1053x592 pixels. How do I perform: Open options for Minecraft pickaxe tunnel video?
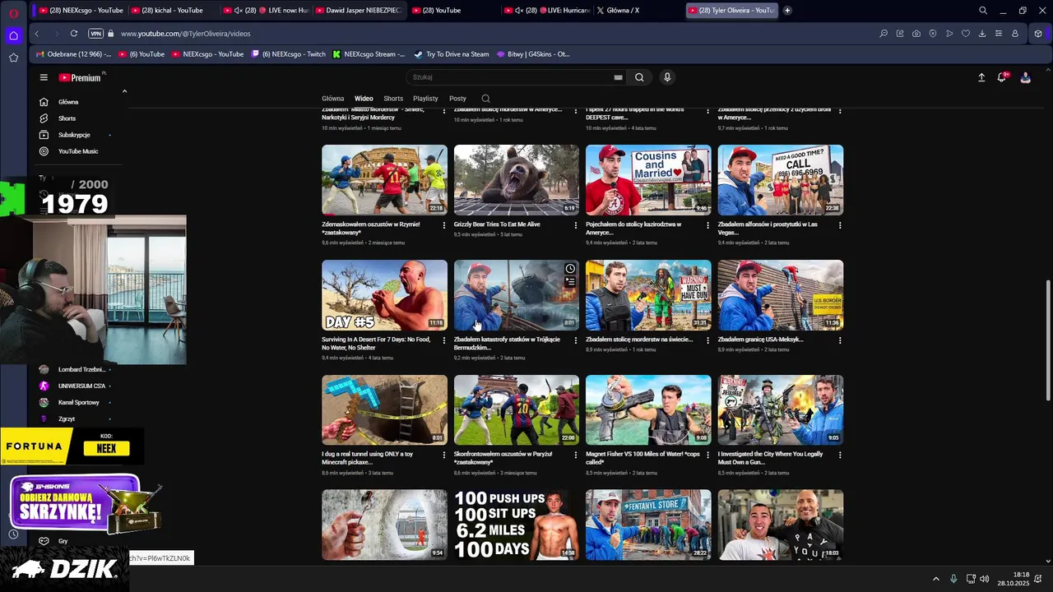click(x=444, y=454)
